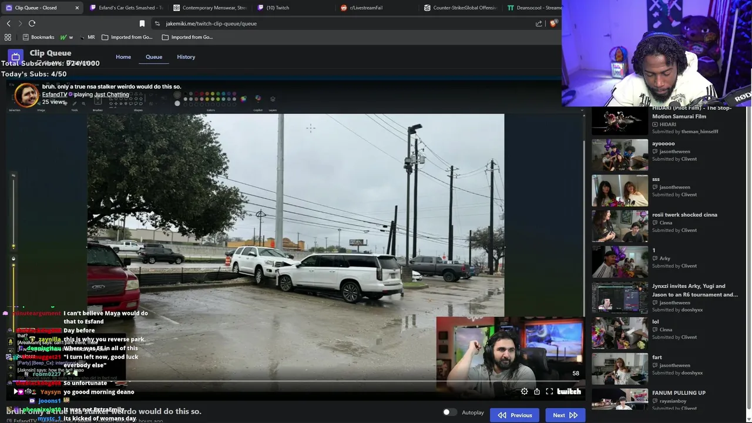Close the Clip Queue browser tab
The height and width of the screenshot is (423, 752).
point(77,8)
